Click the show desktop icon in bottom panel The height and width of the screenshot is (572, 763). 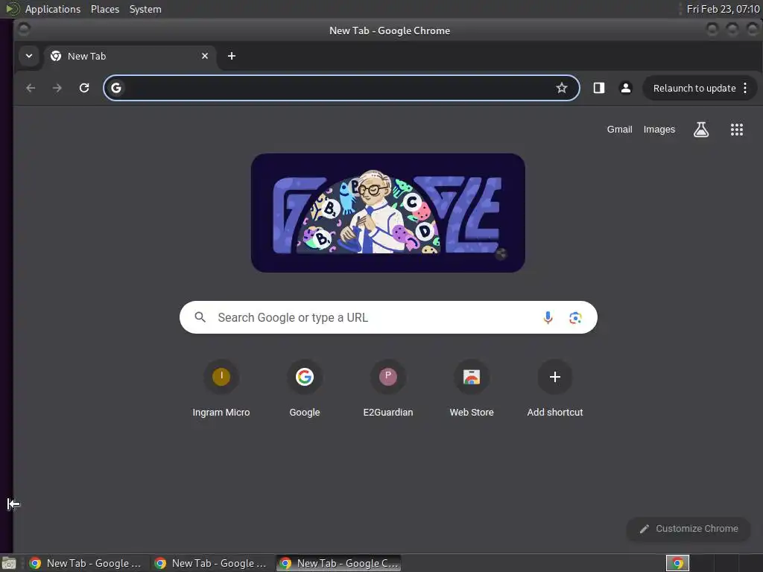click(x=9, y=563)
